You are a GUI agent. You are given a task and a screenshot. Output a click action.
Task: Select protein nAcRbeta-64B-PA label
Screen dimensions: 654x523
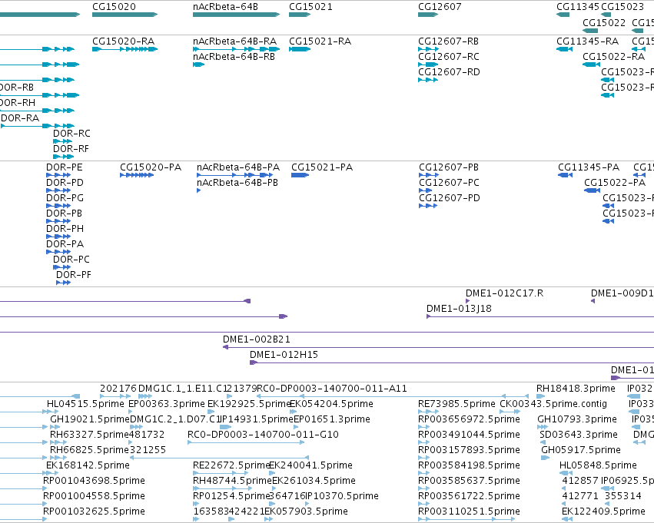[238, 167]
